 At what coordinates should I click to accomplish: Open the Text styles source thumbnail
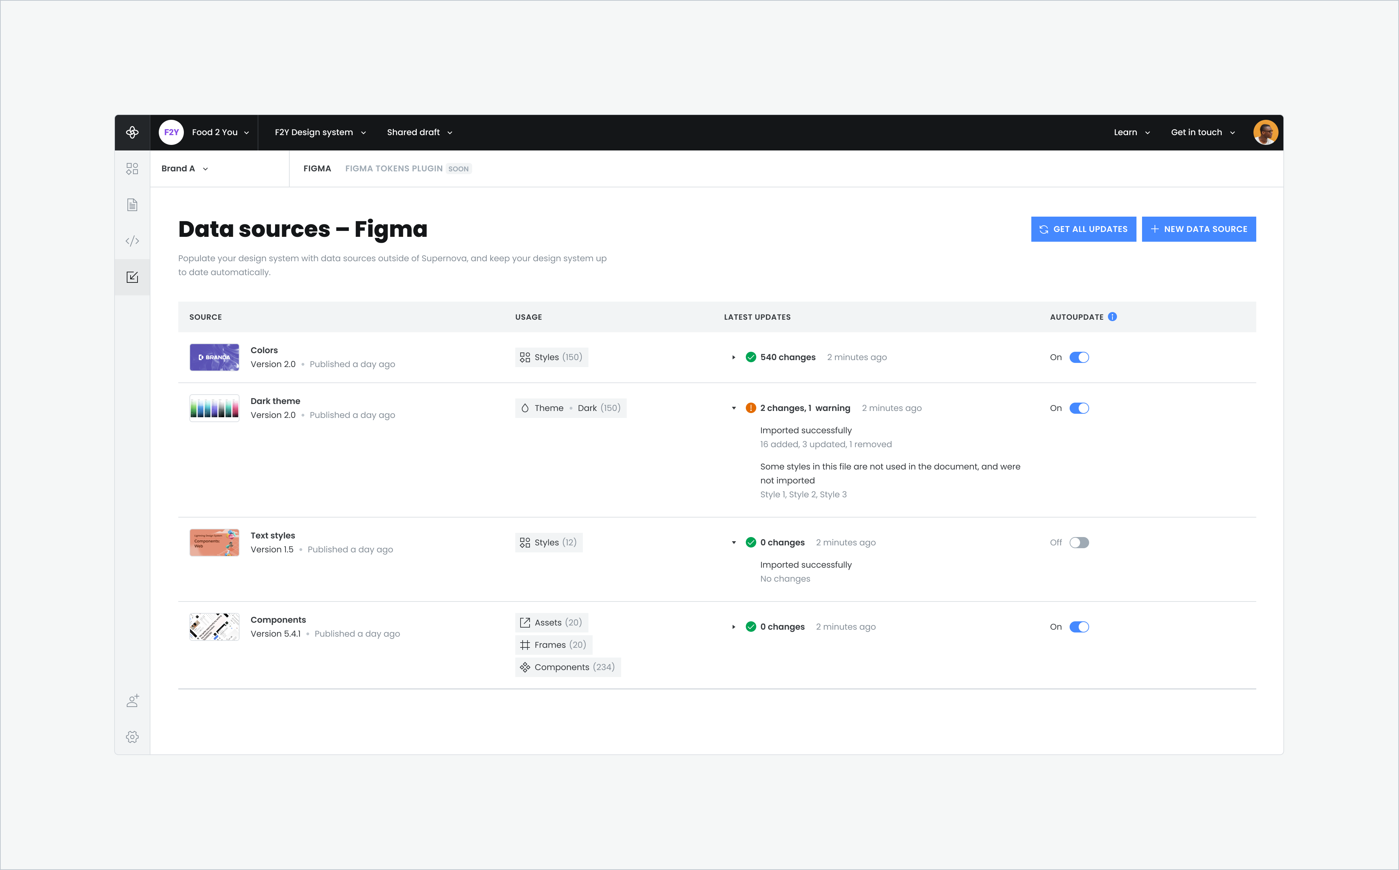214,543
